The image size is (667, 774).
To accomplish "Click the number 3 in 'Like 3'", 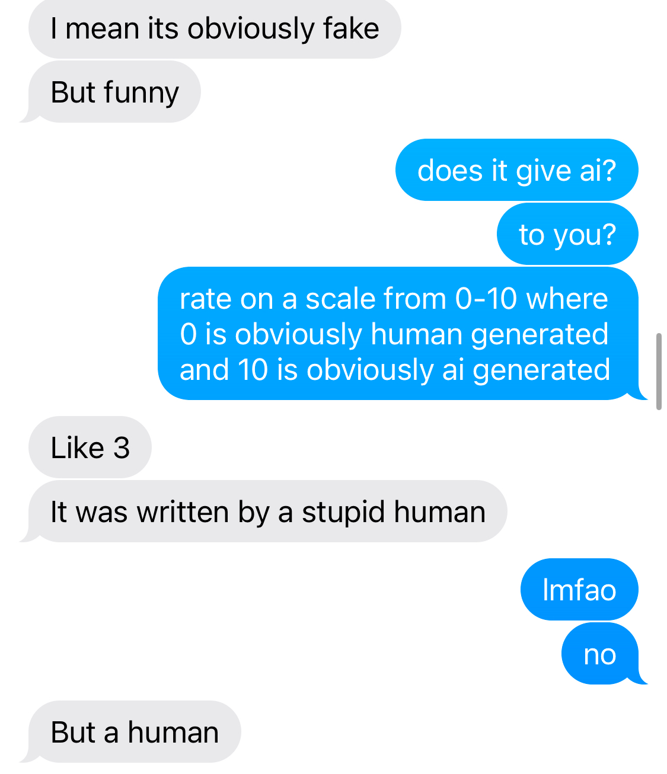I will [122, 448].
